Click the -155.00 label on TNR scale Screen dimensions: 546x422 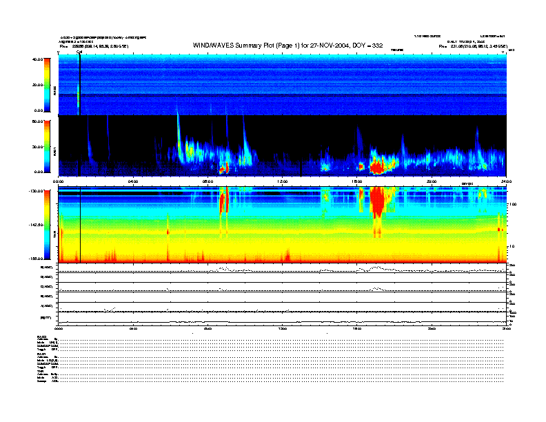tap(36, 258)
